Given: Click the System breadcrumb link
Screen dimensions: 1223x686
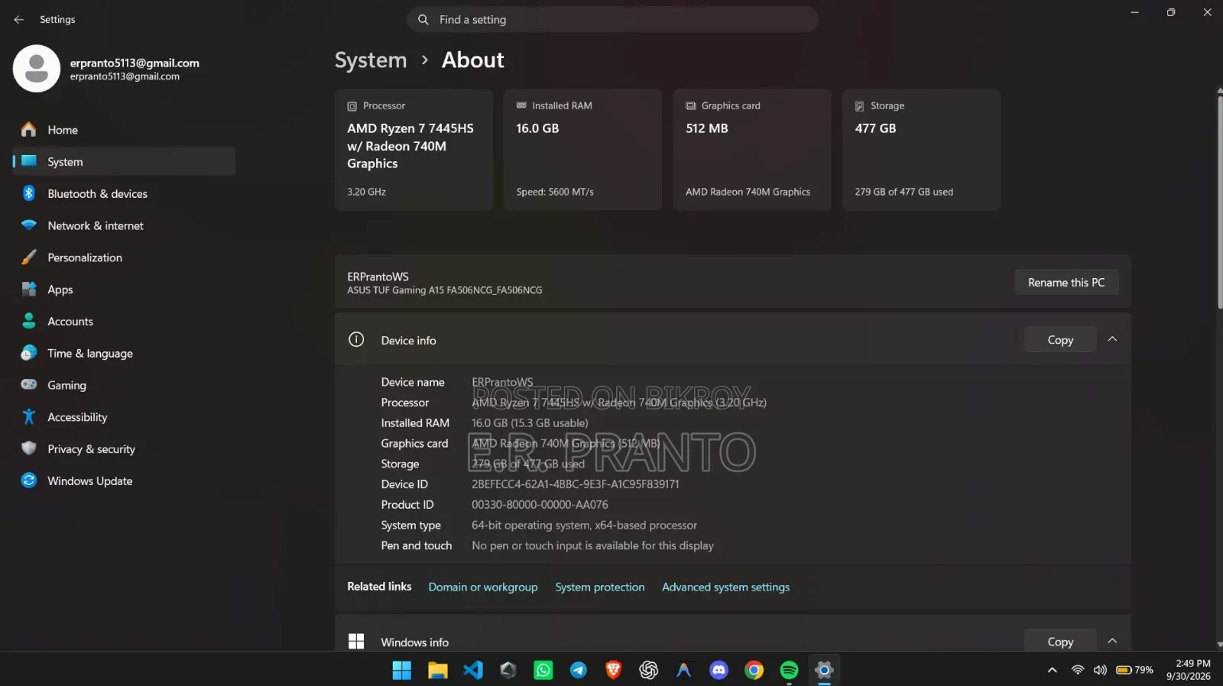Looking at the screenshot, I should [x=371, y=60].
